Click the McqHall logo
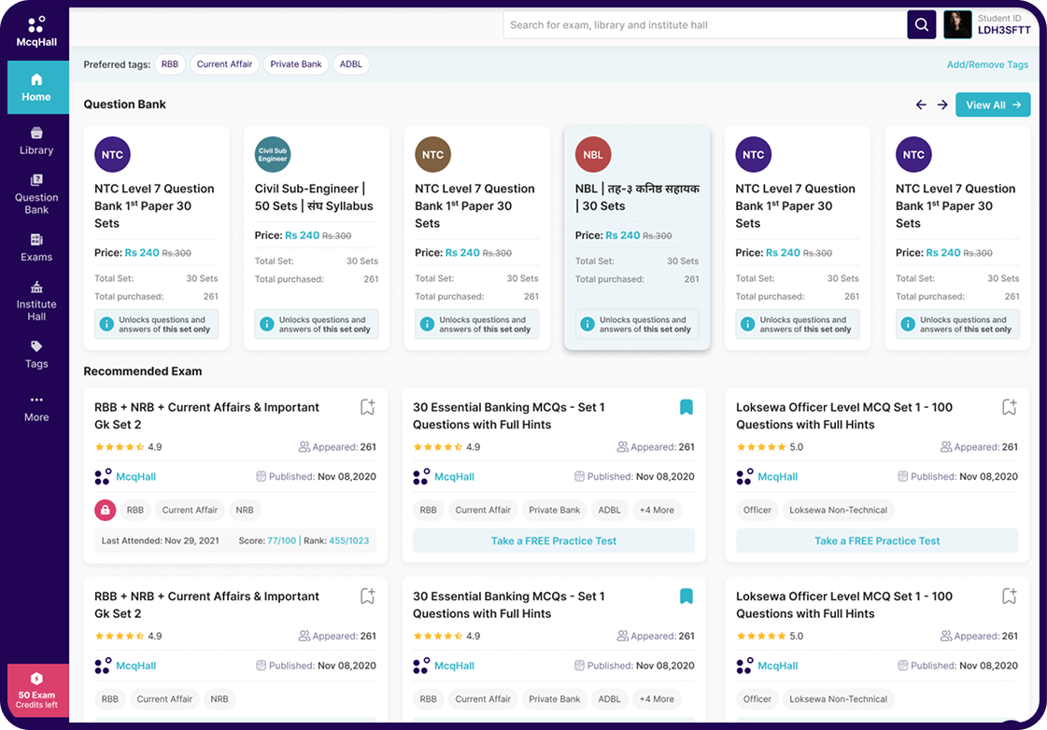1047x730 pixels. coord(35,31)
